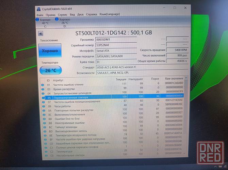
Task: Click the Режим передачи field SATA/600
Action: [x=116, y=56]
